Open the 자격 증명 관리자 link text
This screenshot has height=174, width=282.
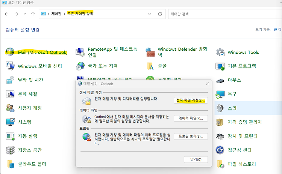[x=245, y=122]
